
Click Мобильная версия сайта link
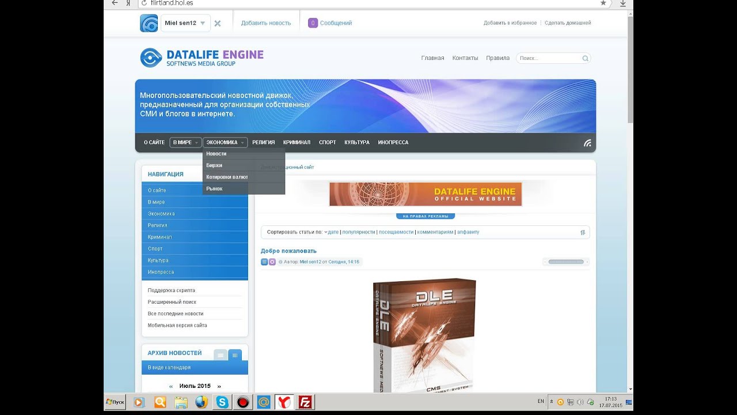[x=177, y=325]
